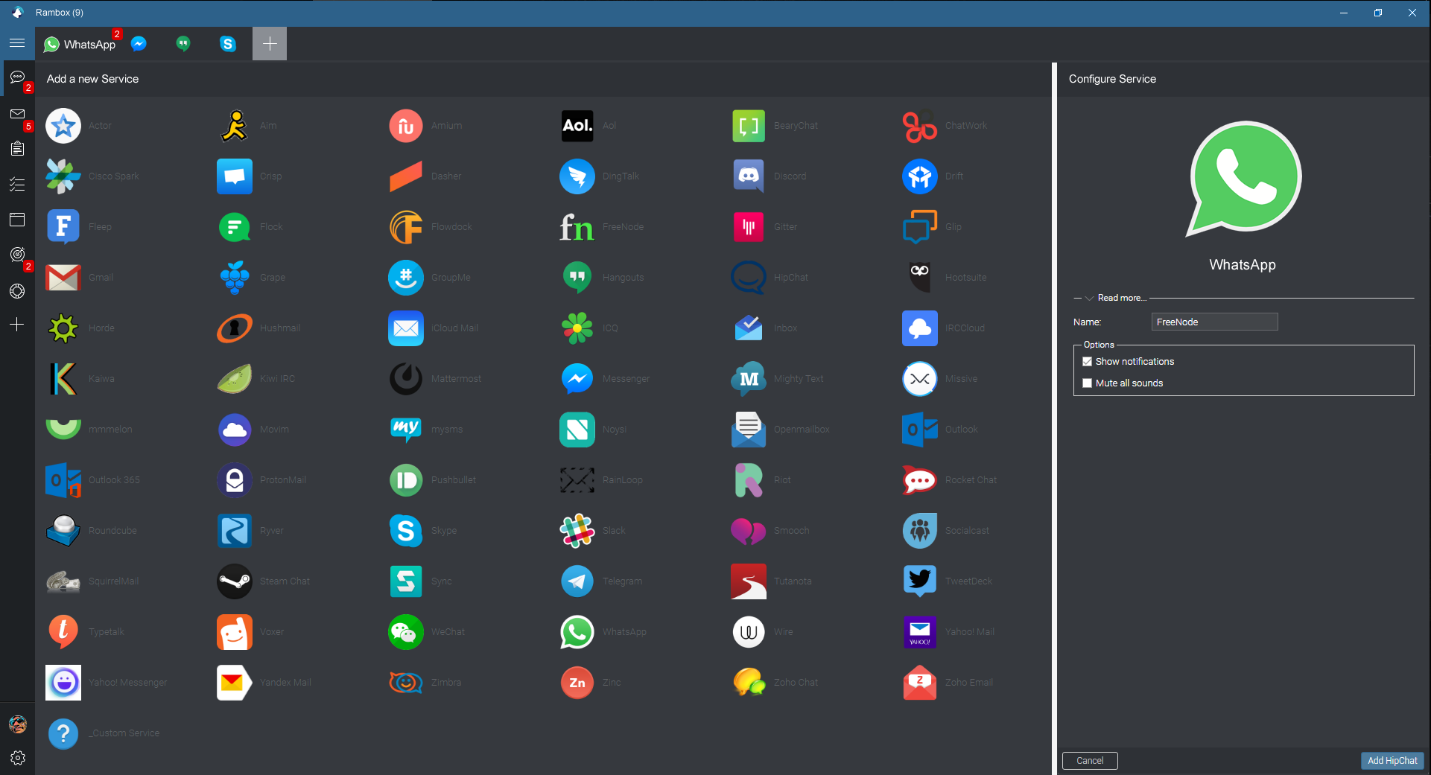Choose the Custom Service question mark icon
Screen dimensions: 1431x775
click(x=63, y=733)
